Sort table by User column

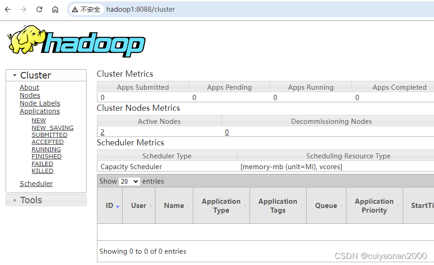point(139,206)
